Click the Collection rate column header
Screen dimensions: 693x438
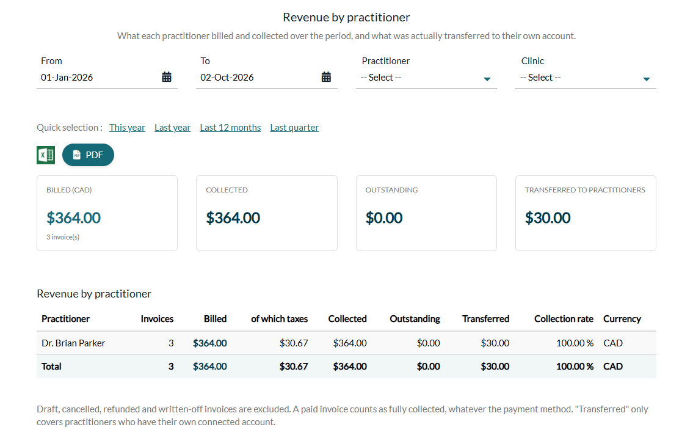tap(564, 319)
